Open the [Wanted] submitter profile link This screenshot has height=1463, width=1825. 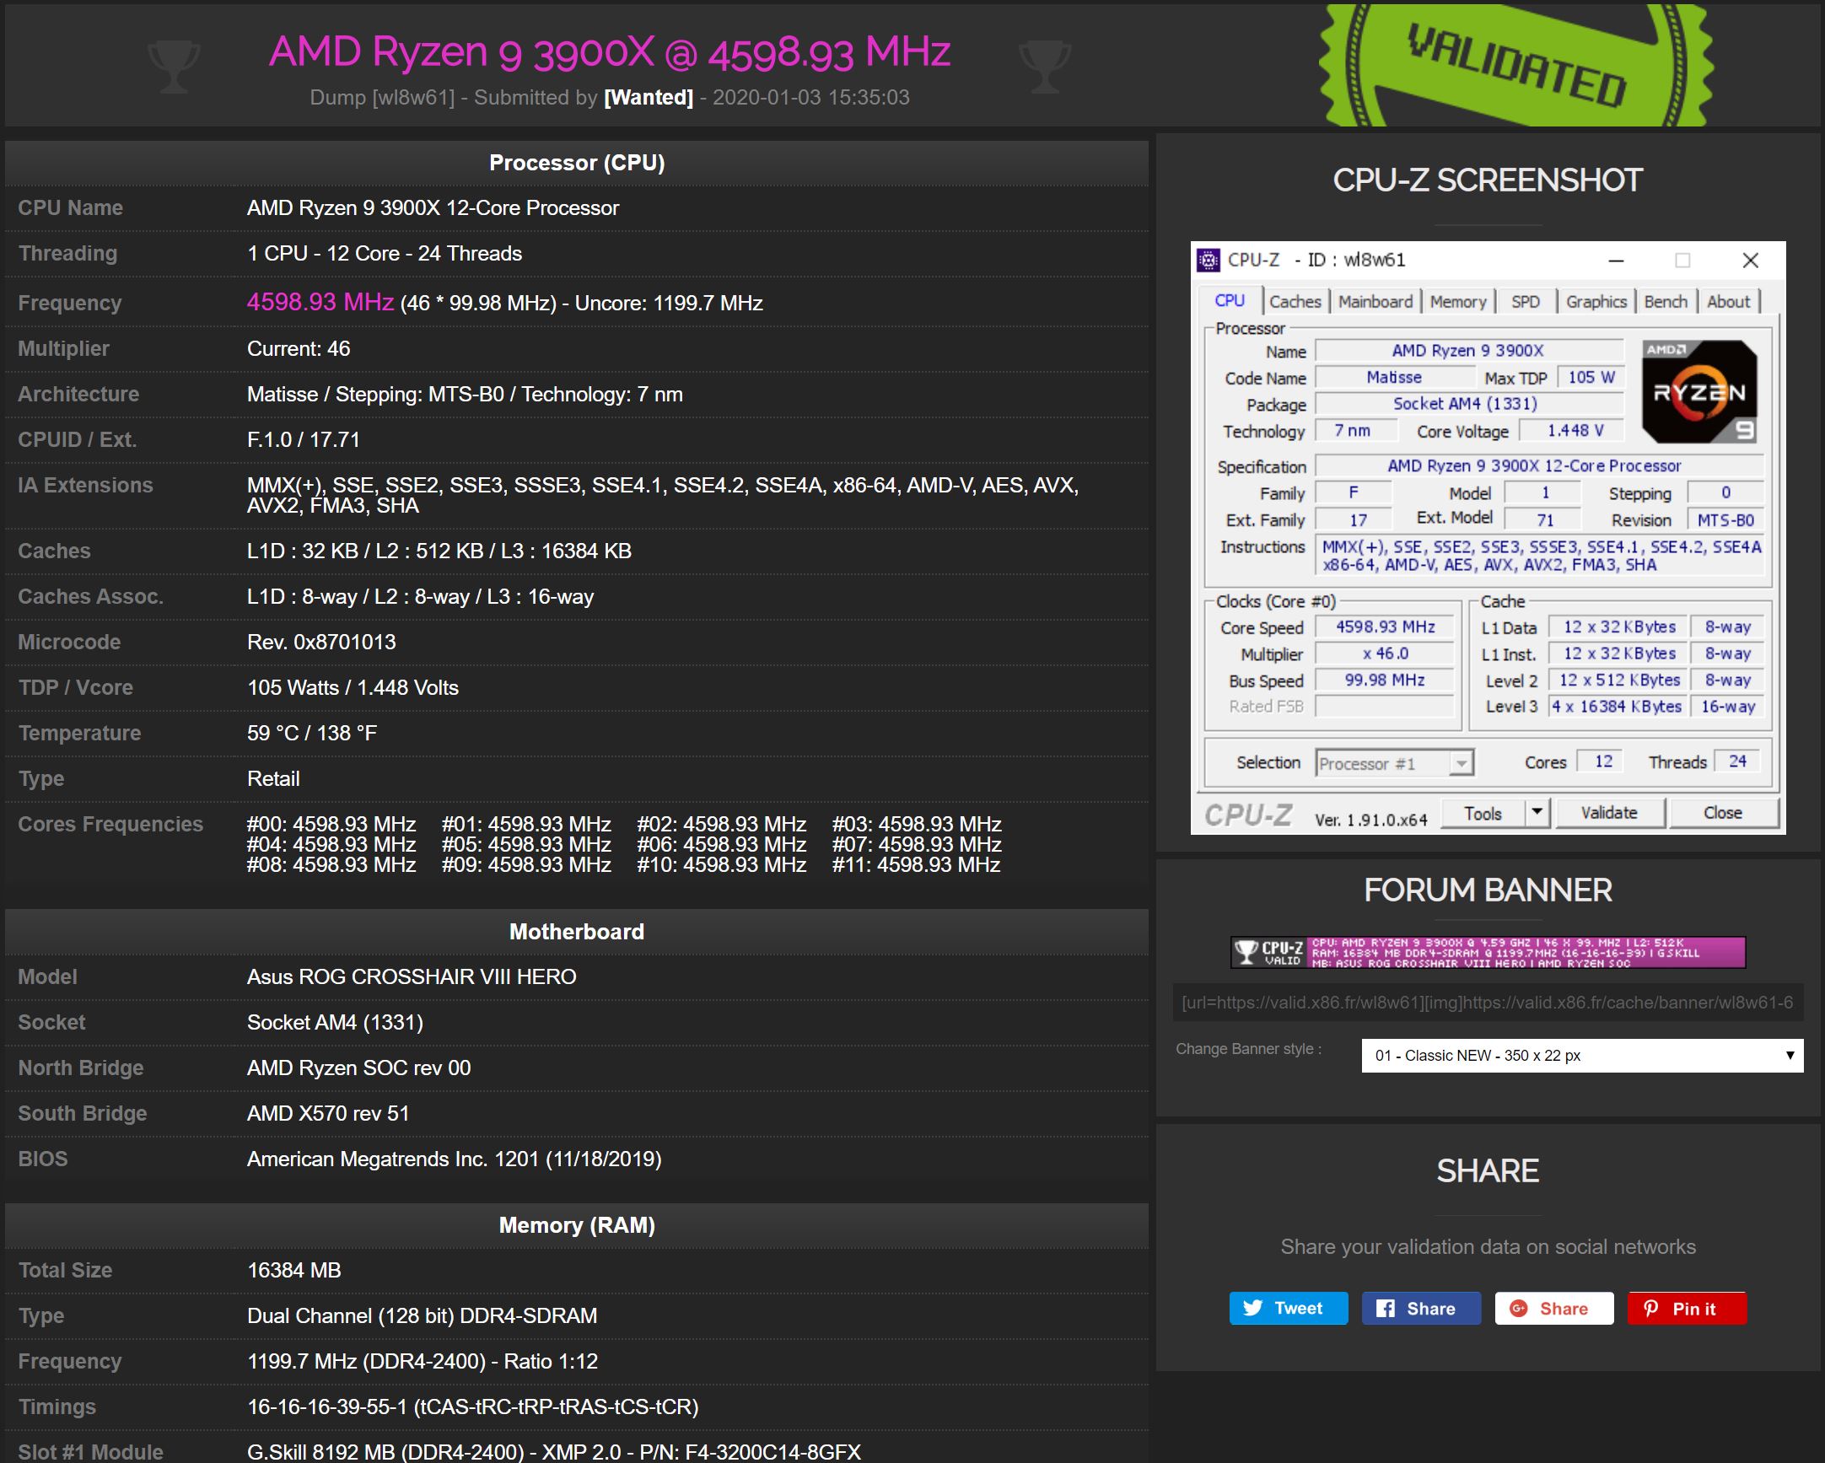pos(649,97)
